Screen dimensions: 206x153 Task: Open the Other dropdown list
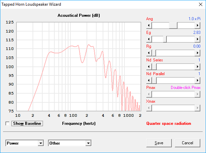tap(89, 143)
